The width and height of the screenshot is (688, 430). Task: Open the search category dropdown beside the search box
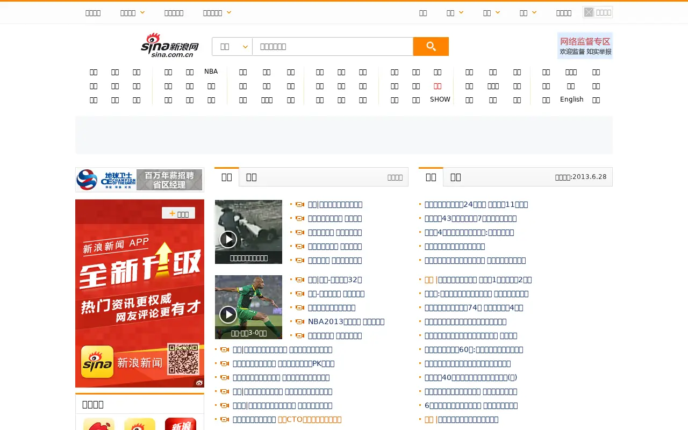tap(232, 46)
